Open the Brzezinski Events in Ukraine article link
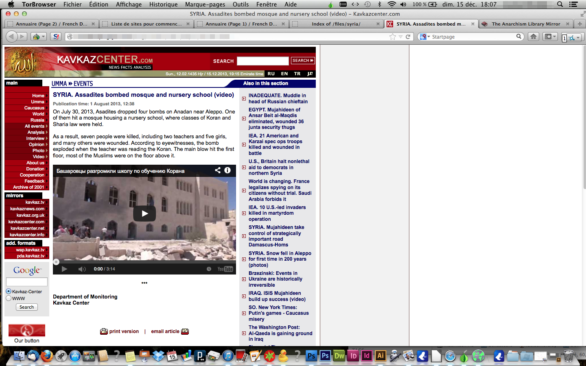Viewport: 586px width, 366px height. pos(276,279)
